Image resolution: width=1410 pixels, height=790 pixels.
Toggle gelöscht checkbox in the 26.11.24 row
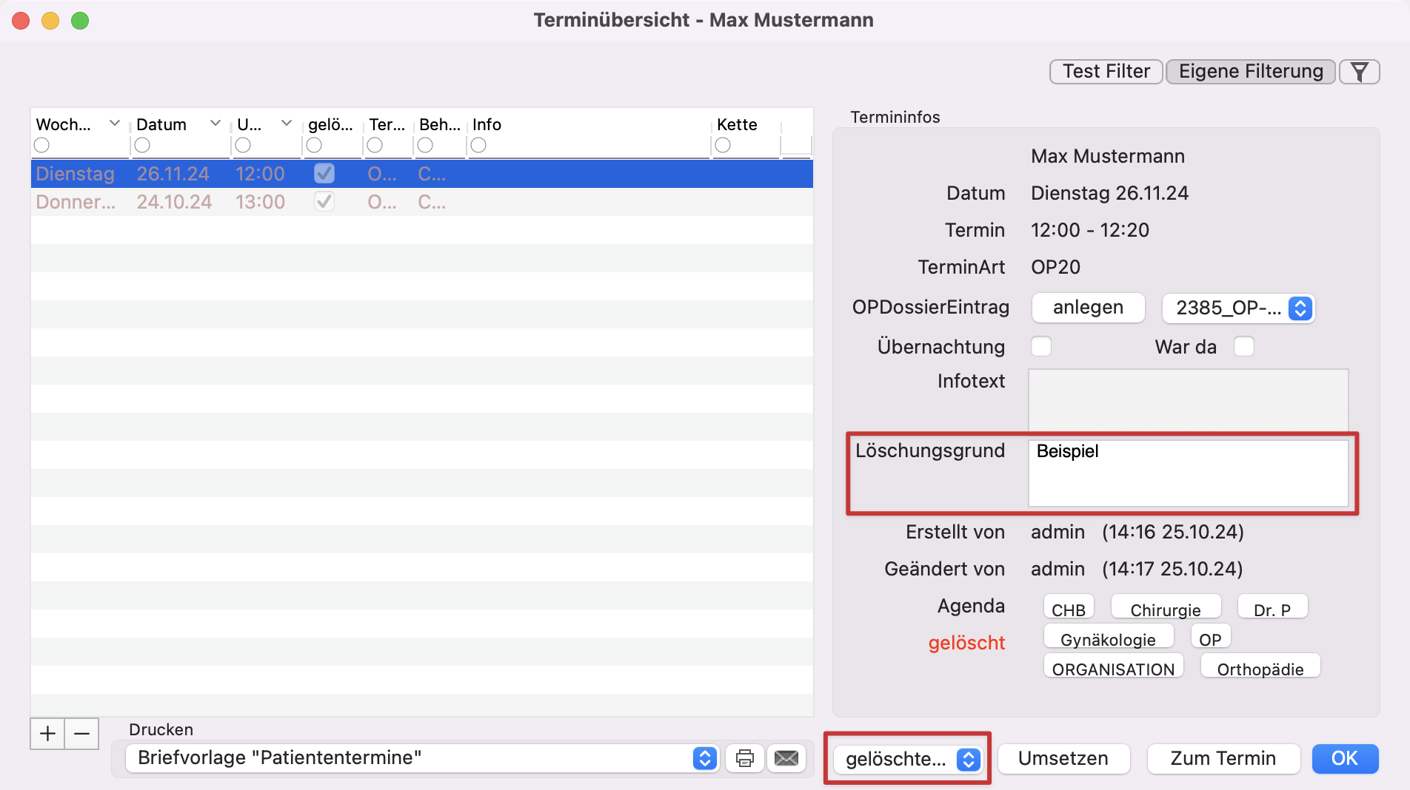pyautogui.click(x=324, y=174)
